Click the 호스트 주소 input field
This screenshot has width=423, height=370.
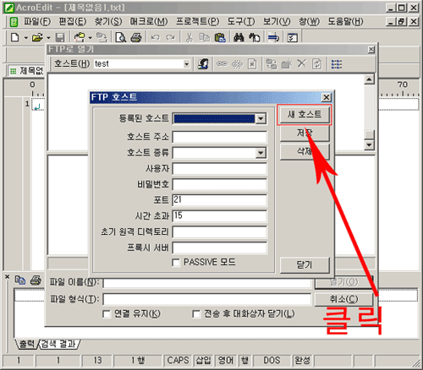coord(220,137)
